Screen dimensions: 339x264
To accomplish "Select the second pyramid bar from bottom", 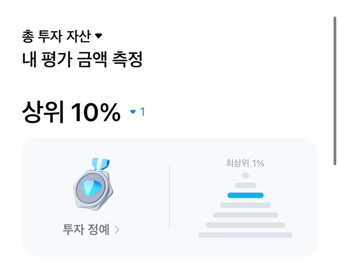I will (x=246, y=225).
